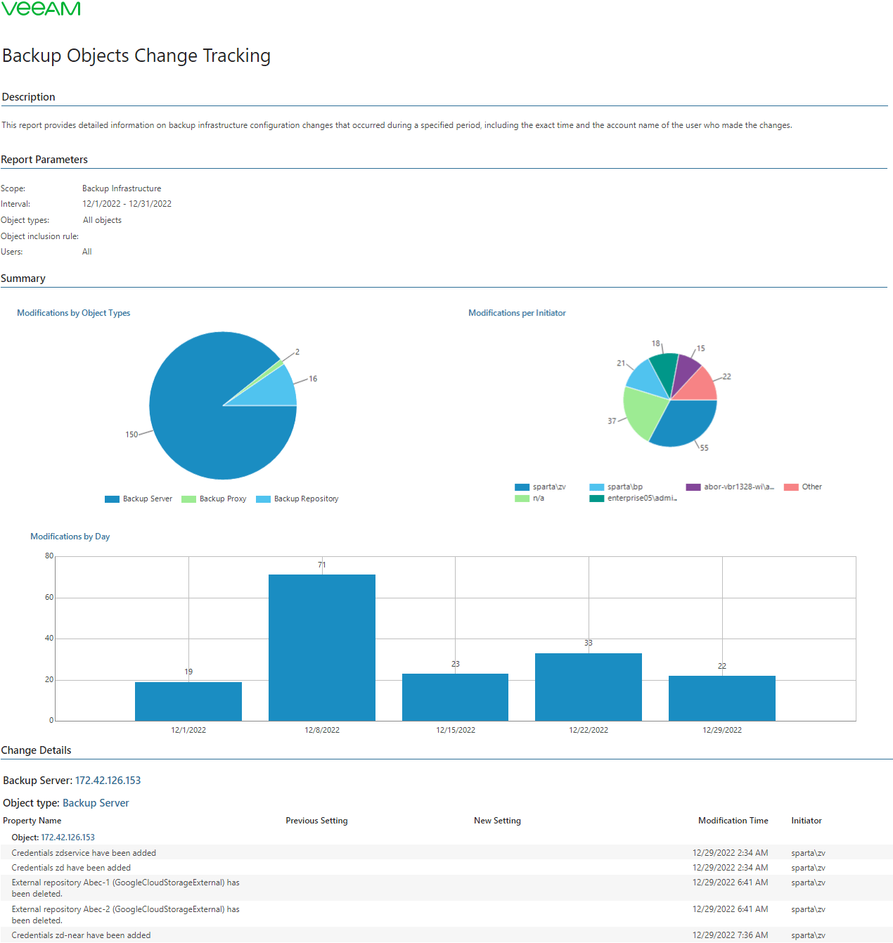
Task: Click the Modification Time column header
Action: [x=733, y=821]
